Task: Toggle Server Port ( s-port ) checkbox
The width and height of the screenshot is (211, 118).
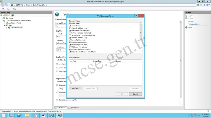Action: (x=70, y=40)
